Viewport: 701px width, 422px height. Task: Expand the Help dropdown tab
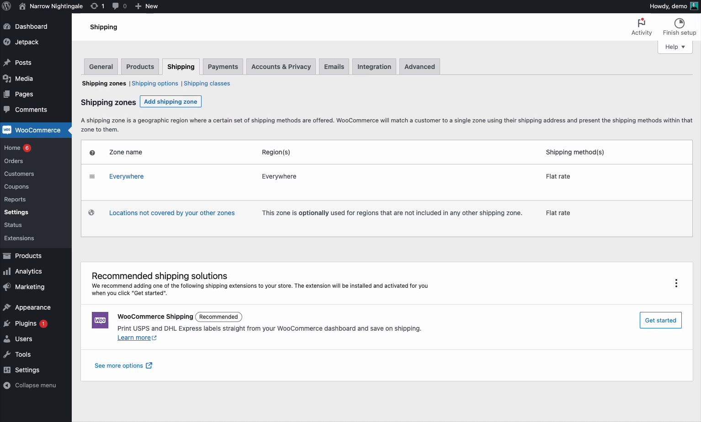[675, 47]
